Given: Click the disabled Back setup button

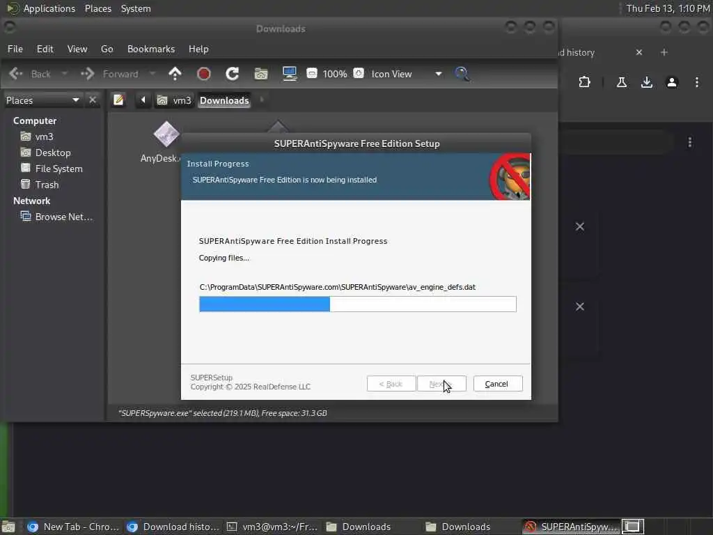Looking at the screenshot, I should click(x=391, y=384).
